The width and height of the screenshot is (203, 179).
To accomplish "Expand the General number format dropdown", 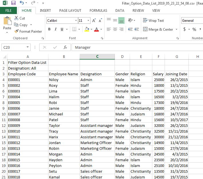I will 192,21.
